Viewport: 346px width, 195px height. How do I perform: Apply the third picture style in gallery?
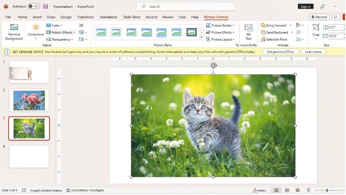coord(131,32)
